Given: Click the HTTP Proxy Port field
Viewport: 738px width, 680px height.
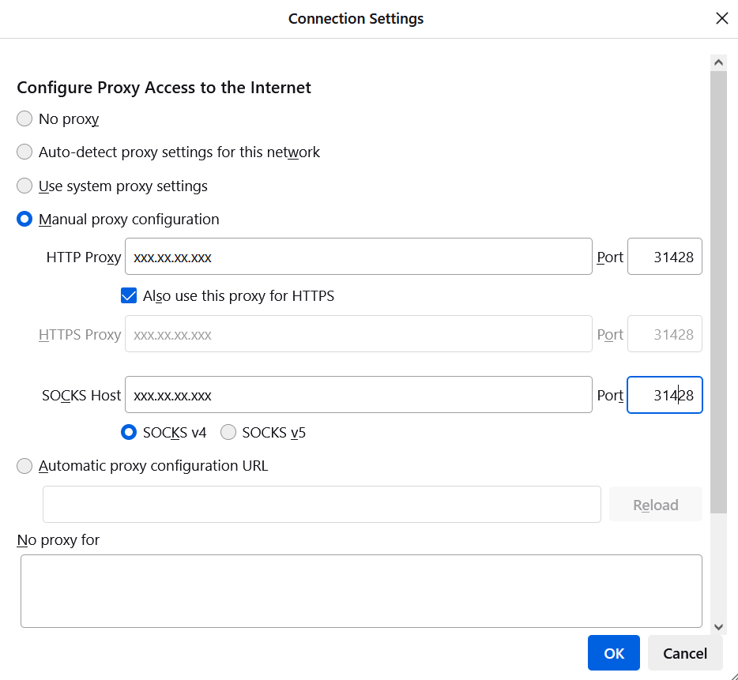Looking at the screenshot, I should pyautogui.click(x=665, y=257).
